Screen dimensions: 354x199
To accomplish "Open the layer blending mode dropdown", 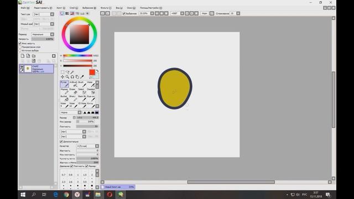I will tap(43, 34).
